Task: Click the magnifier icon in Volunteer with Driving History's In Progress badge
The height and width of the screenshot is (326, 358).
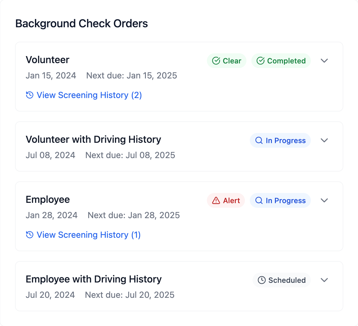Action: [259, 140]
